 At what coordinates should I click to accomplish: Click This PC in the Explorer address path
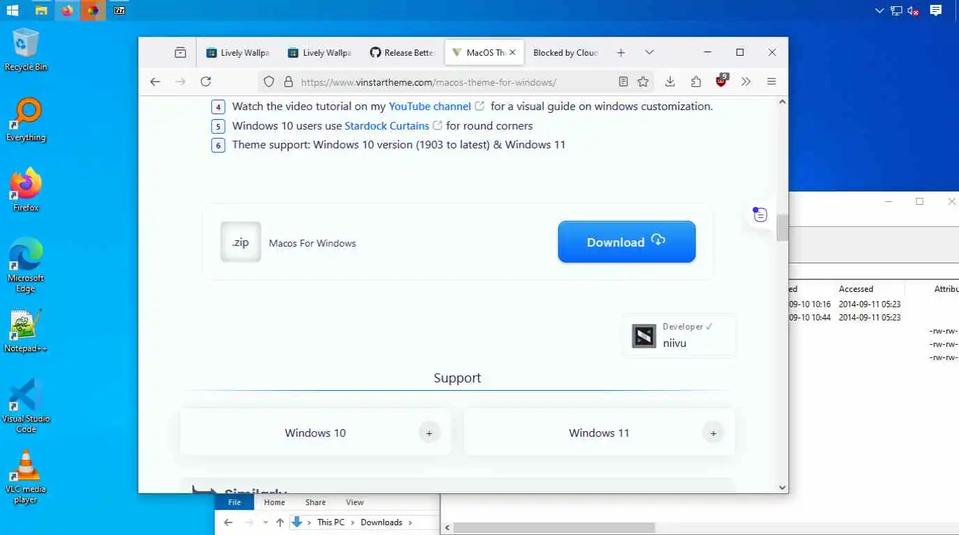click(330, 522)
